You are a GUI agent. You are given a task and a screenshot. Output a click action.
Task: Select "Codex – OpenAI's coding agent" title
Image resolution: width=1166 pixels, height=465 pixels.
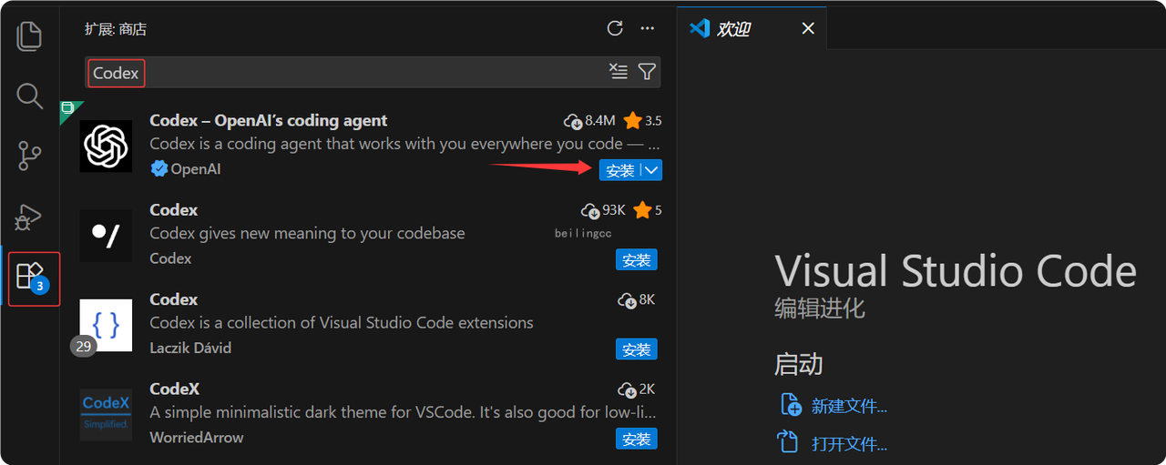click(x=269, y=120)
